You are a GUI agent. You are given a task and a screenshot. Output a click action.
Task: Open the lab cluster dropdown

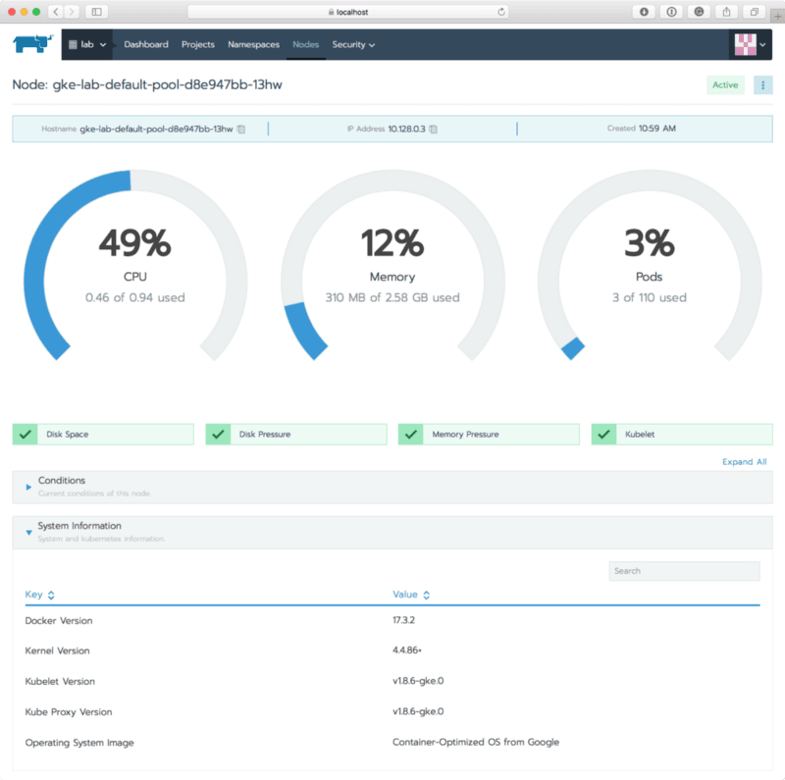[86, 44]
